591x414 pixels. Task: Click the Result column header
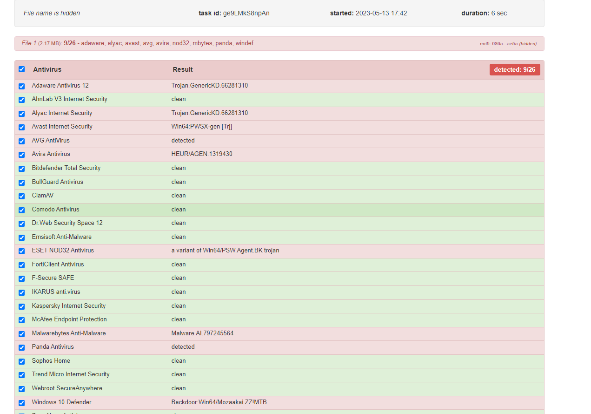click(x=183, y=69)
